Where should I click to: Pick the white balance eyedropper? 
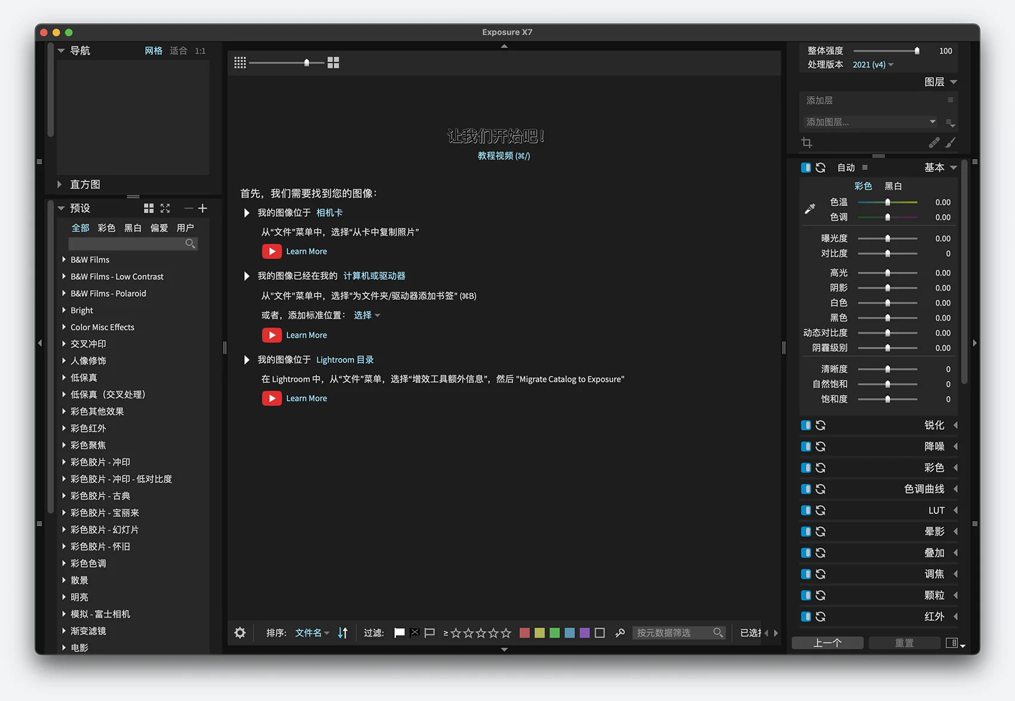[x=810, y=208]
